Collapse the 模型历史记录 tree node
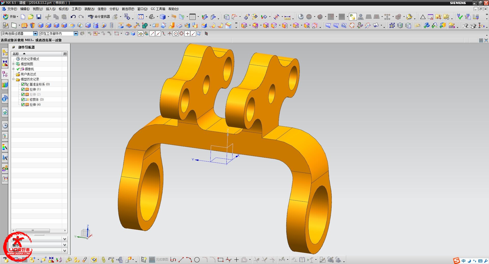Screen dimensions: 489x264 coord(13,79)
